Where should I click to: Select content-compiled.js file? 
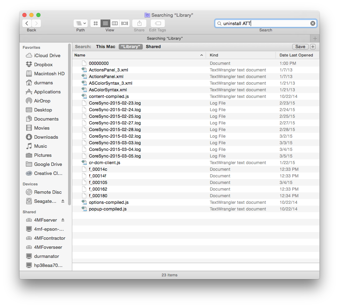tap(196, 97)
